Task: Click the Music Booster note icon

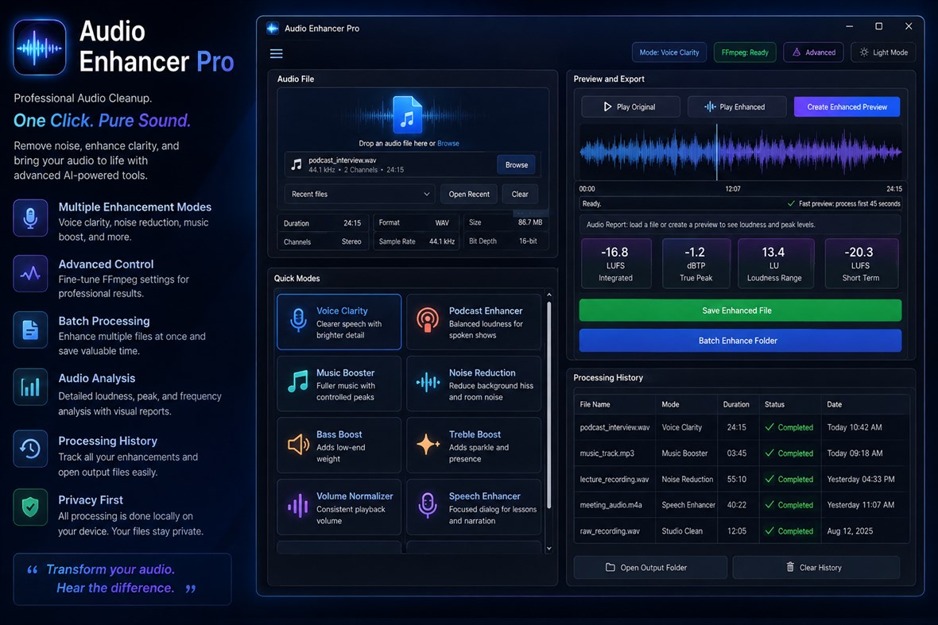Action: point(297,381)
